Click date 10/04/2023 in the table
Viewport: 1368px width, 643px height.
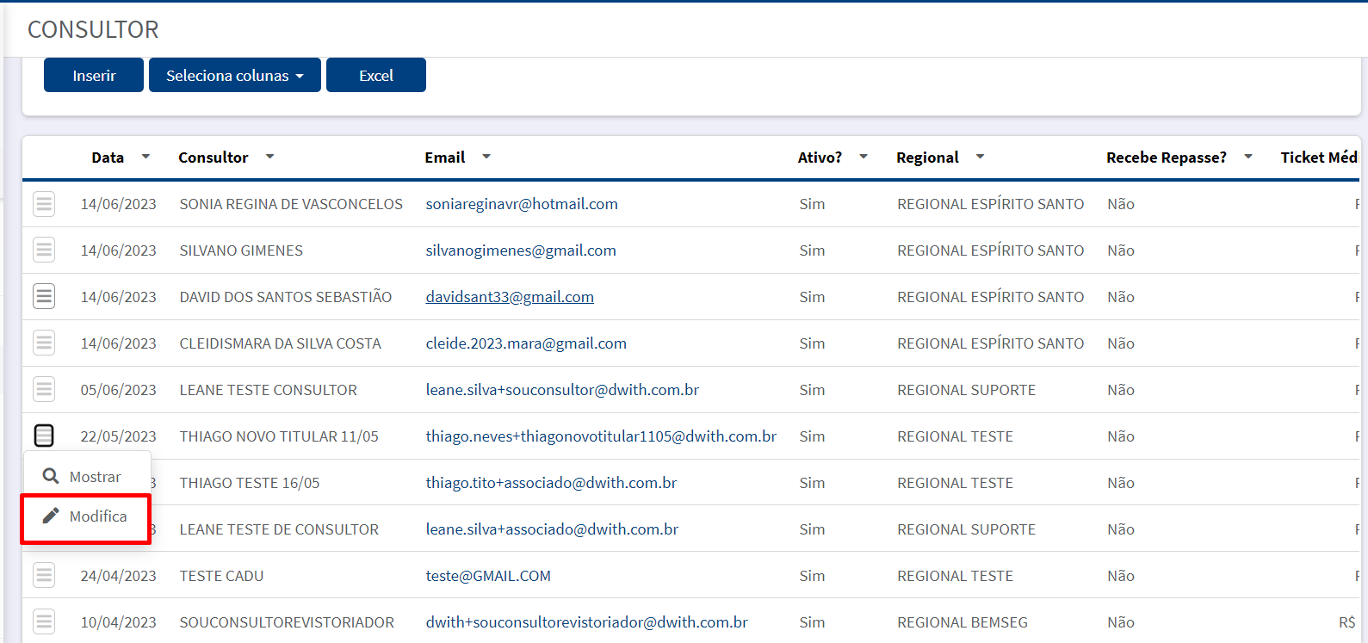119,622
